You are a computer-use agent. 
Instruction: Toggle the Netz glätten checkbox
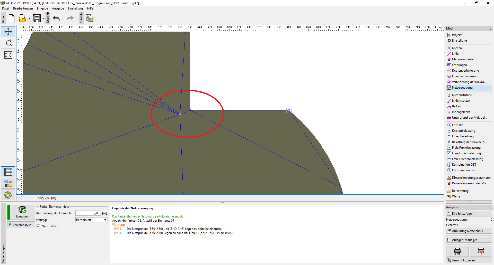39,226
